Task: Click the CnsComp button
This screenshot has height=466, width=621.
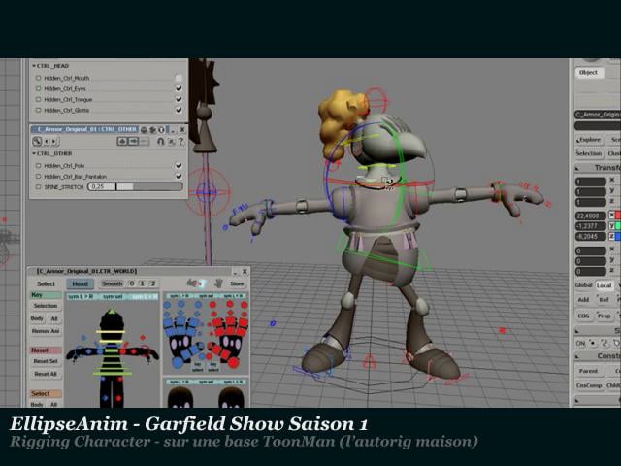Action: 589,385
